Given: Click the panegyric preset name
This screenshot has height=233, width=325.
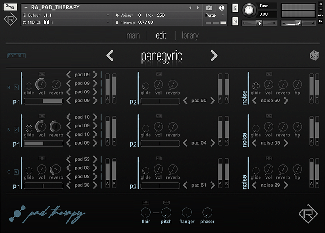Looking at the screenshot, I should pos(162,56).
